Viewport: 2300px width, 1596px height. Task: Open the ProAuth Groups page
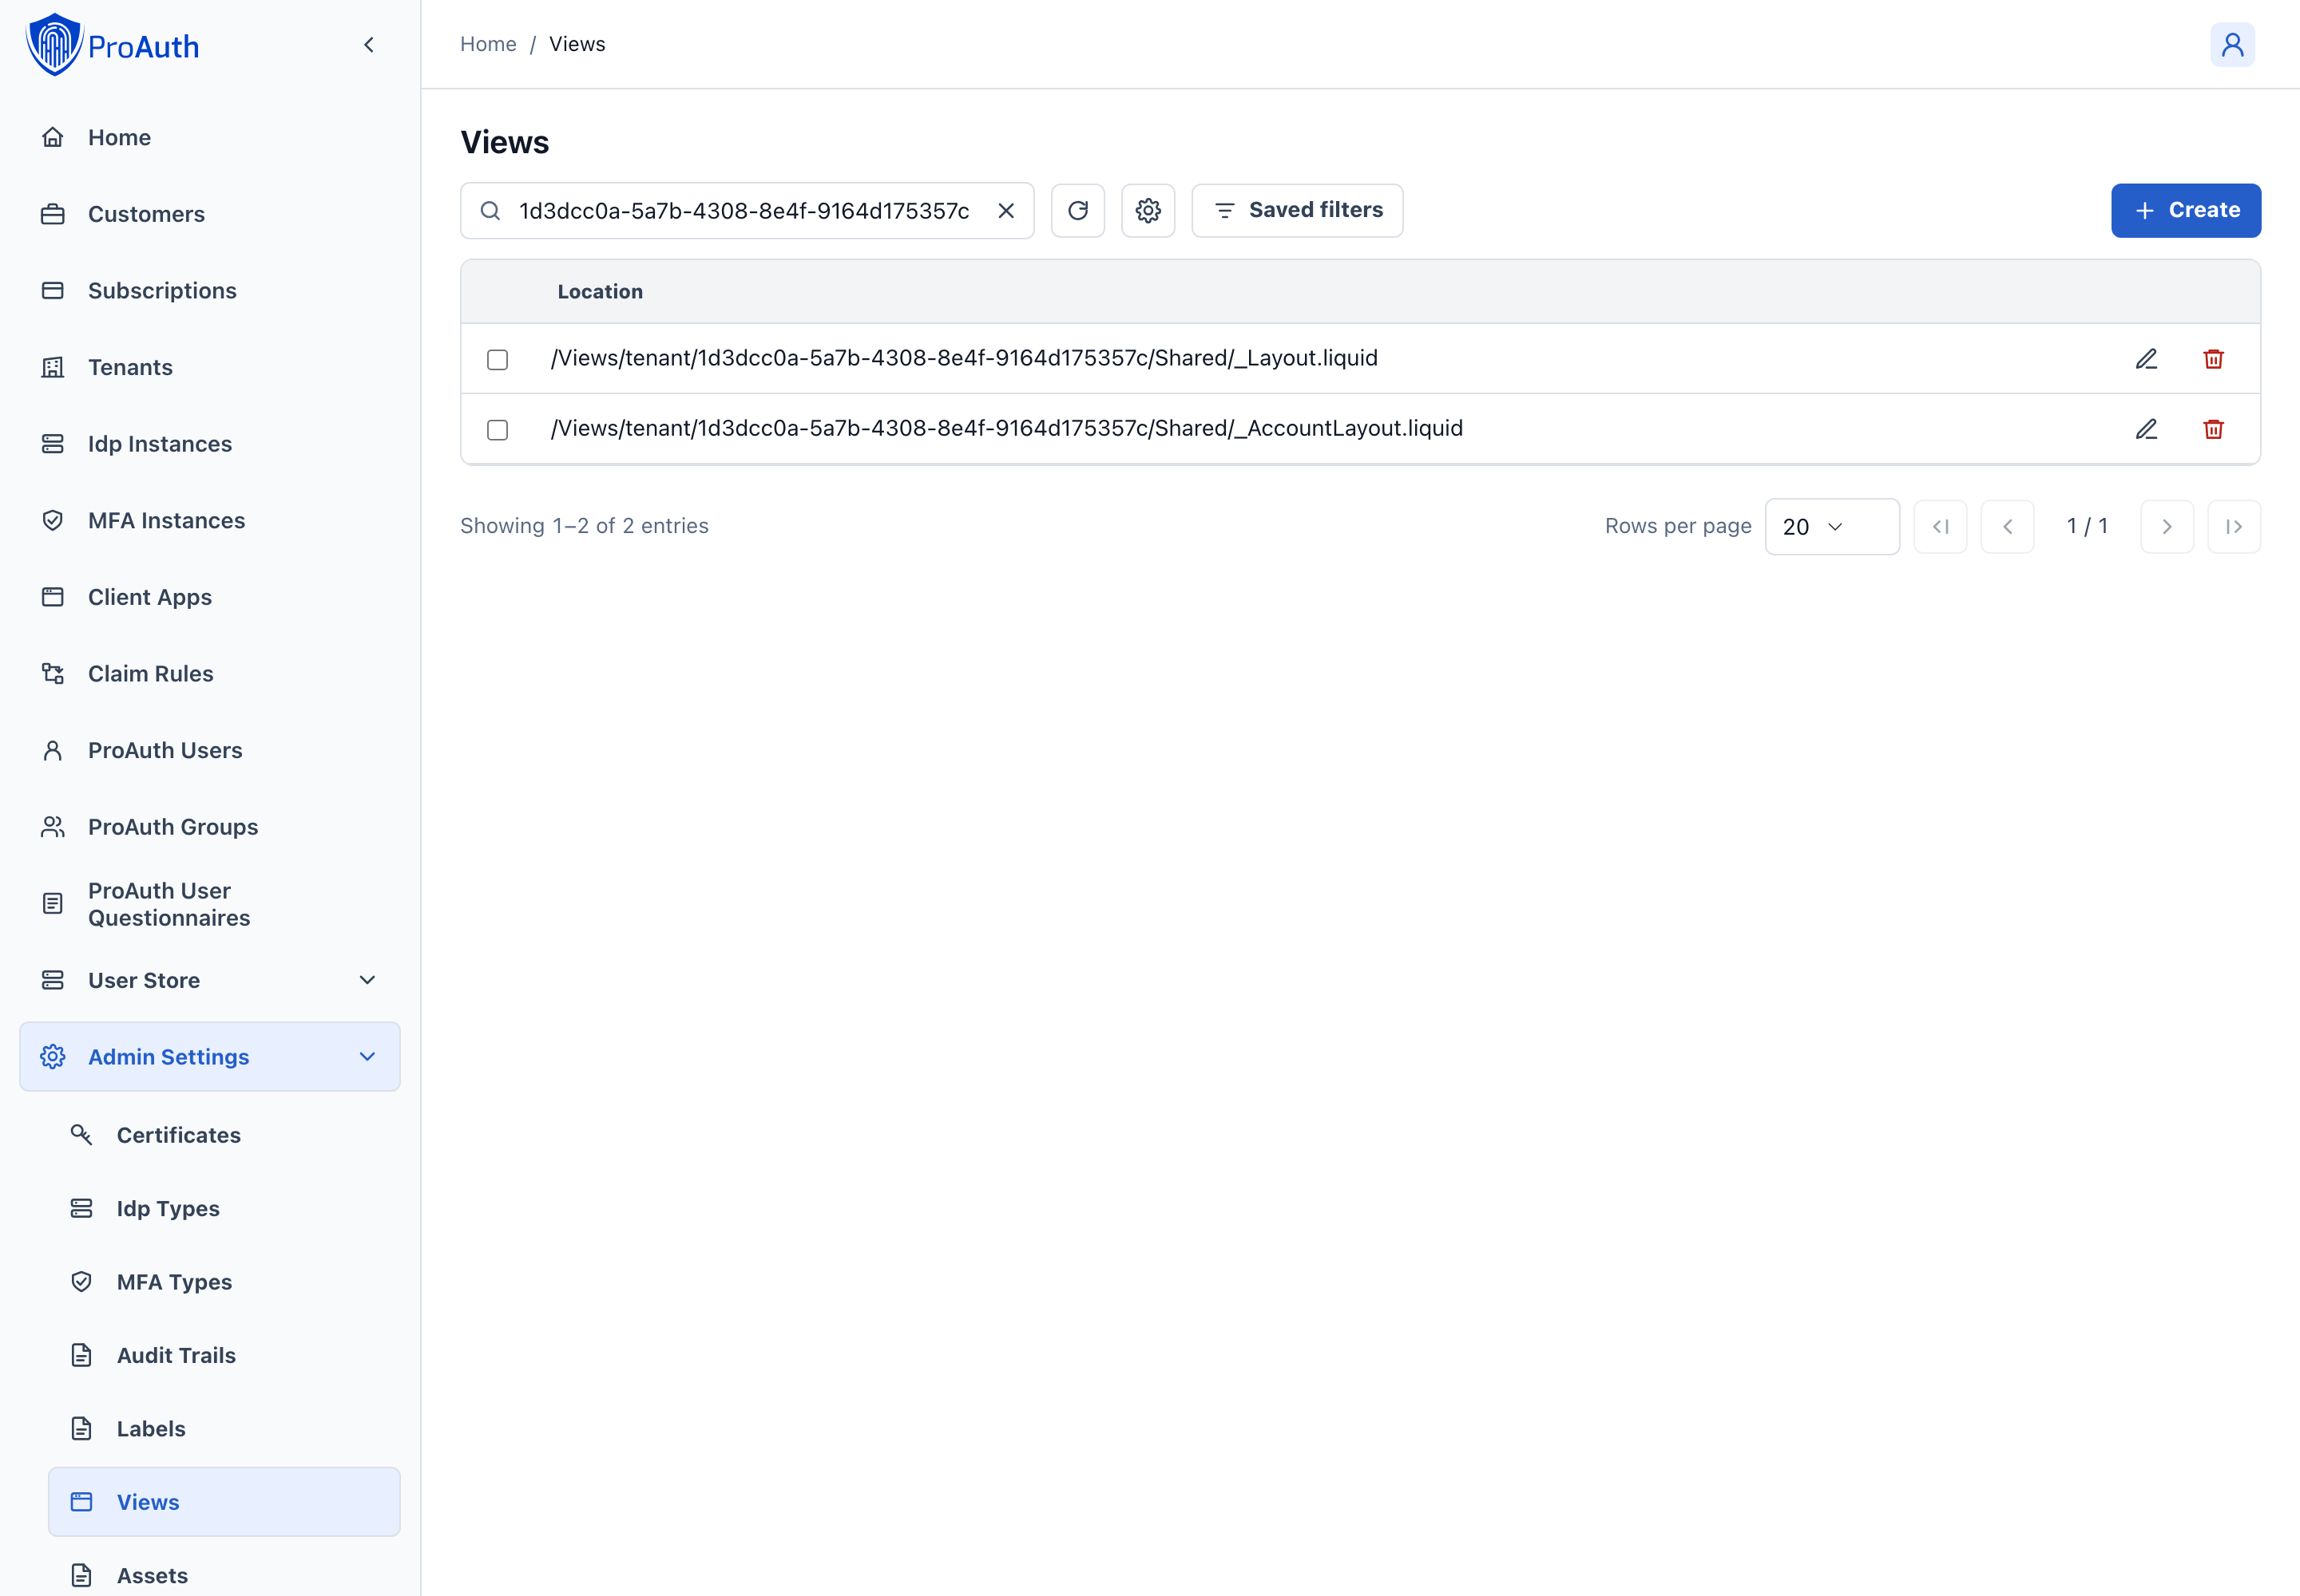click(209, 827)
